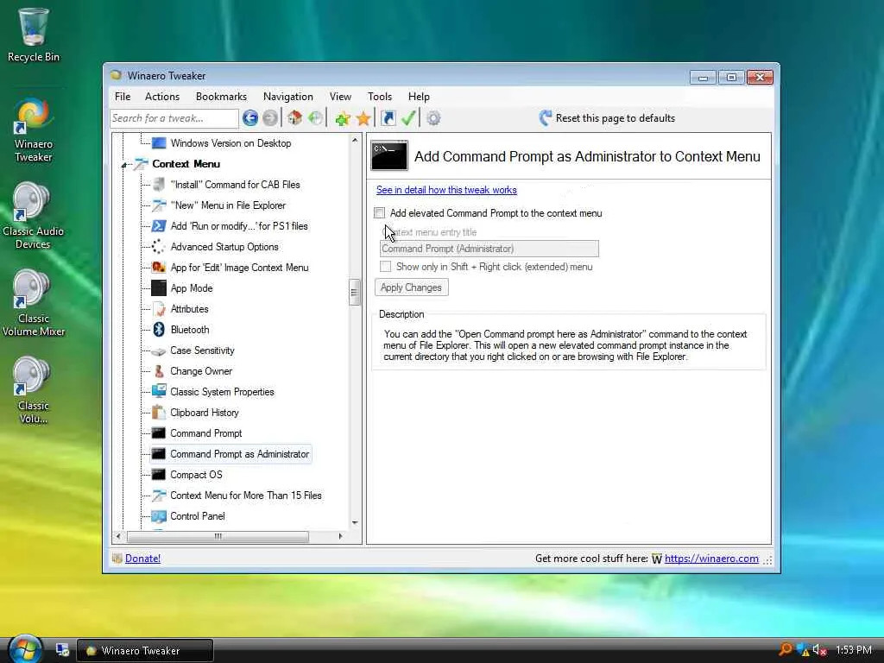The width and height of the screenshot is (884, 663).
Task: Click the Case Sensitivity drive icon
Action: [x=159, y=350]
